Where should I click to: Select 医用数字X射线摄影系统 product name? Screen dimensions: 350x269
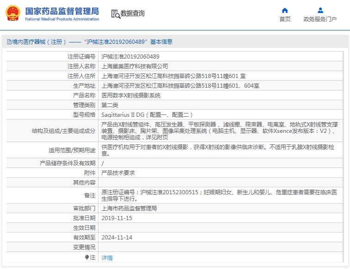pos(131,96)
